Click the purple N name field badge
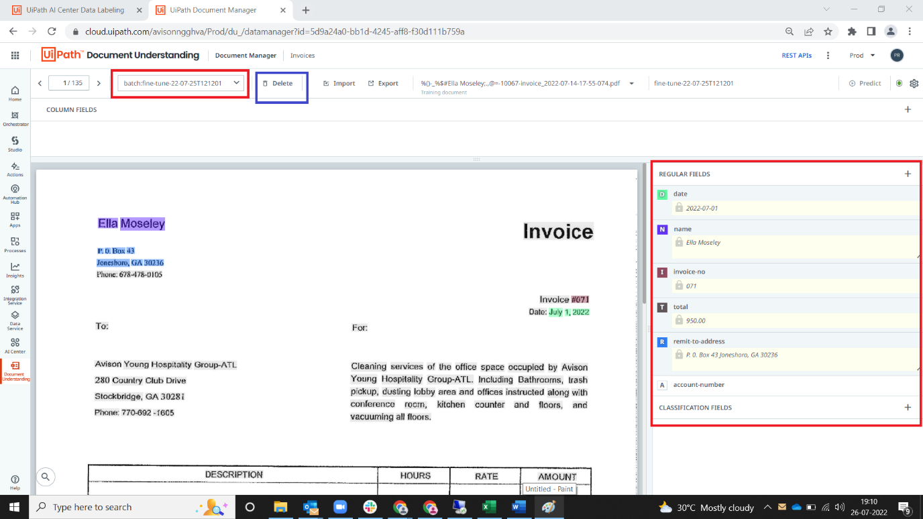The width and height of the screenshot is (923, 519). click(x=662, y=229)
